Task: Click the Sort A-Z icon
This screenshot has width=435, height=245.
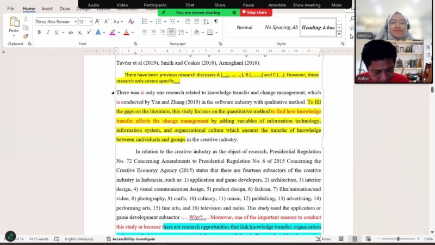Action: point(206,21)
